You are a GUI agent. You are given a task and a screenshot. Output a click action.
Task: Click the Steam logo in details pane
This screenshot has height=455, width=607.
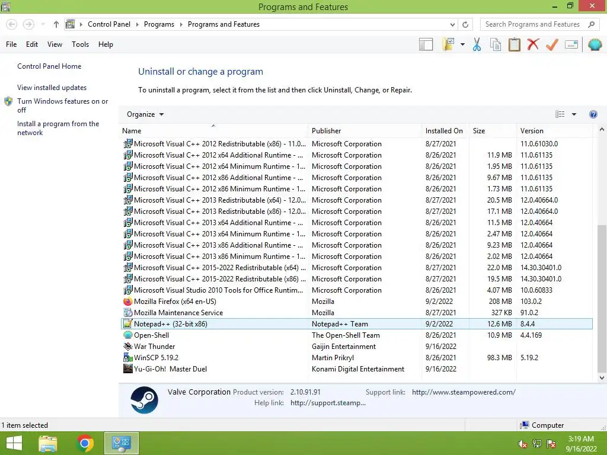tap(144, 400)
